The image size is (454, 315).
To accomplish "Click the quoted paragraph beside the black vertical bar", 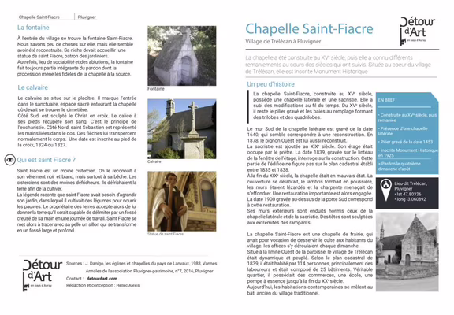I will pos(313,106).
